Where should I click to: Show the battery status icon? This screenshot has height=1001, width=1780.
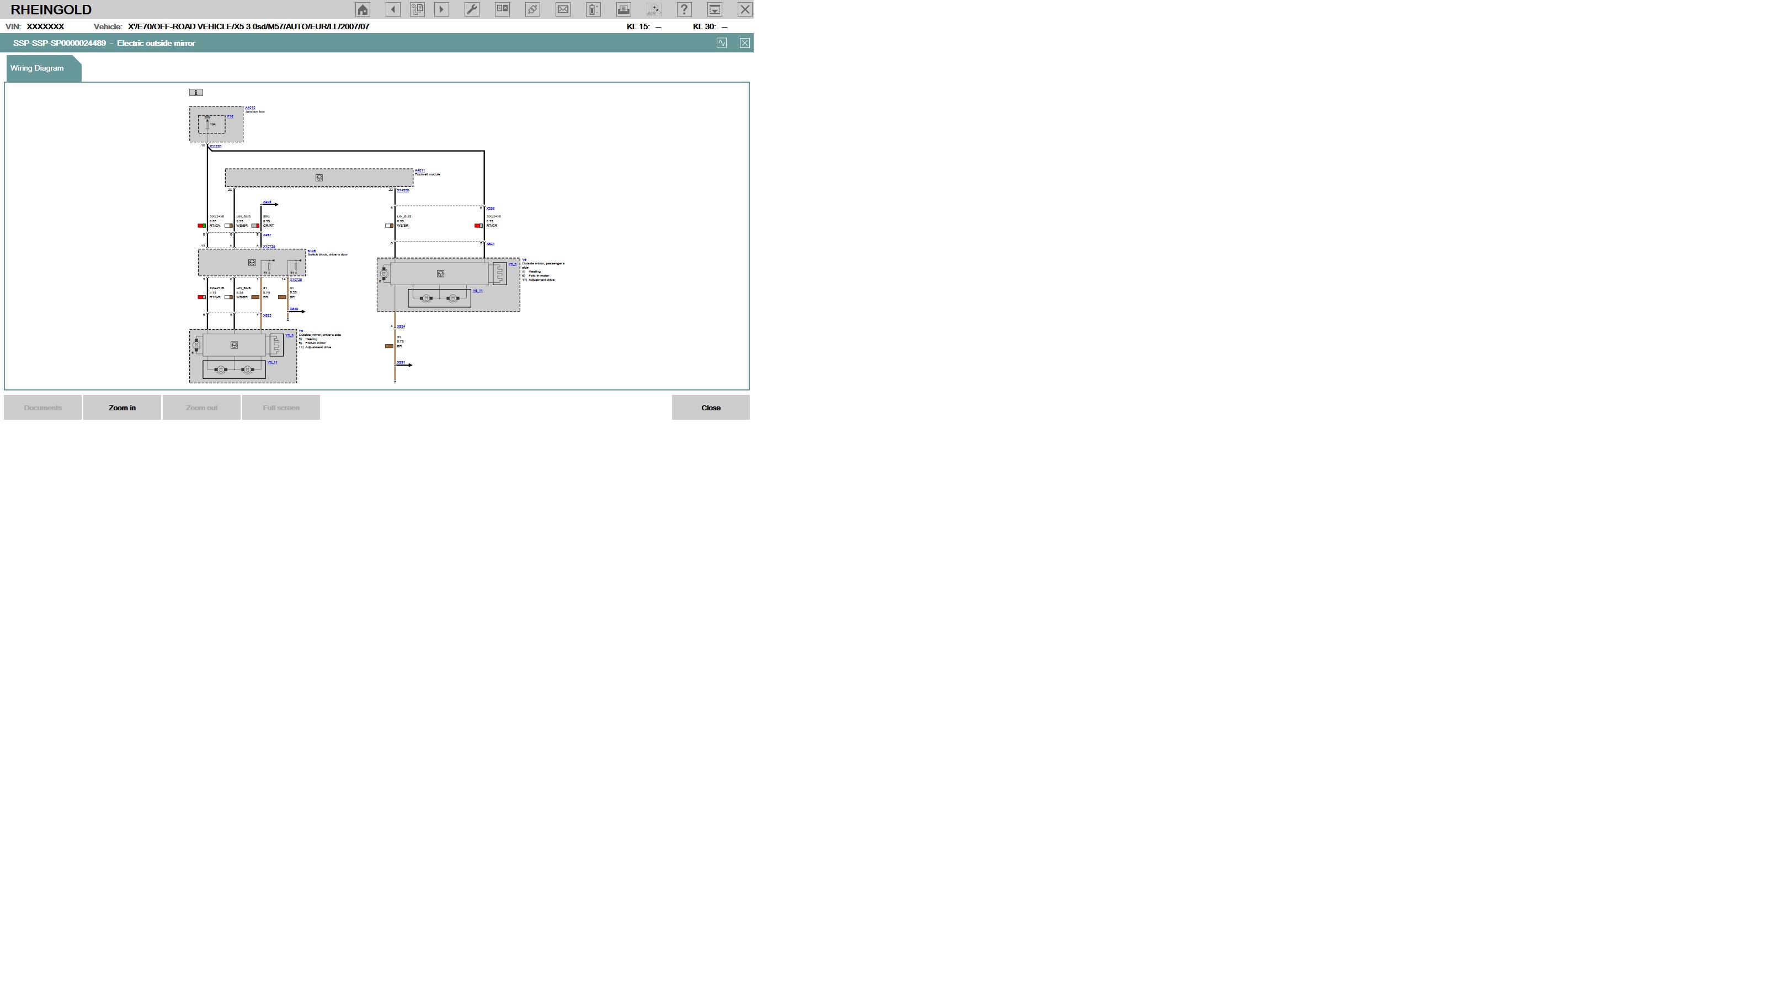(594, 9)
